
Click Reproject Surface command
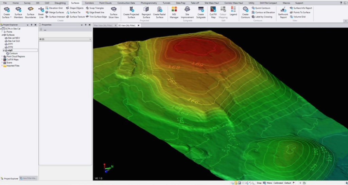[146, 13]
